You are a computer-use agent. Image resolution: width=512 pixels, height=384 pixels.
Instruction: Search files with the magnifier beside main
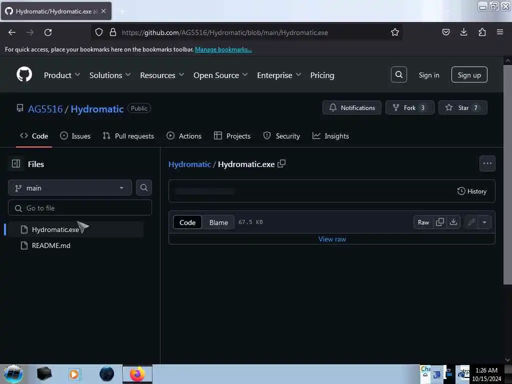pyautogui.click(x=143, y=188)
